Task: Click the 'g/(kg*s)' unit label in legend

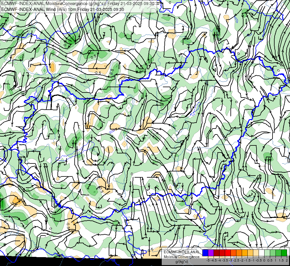Action: pyautogui.click(x=182, y=262)
